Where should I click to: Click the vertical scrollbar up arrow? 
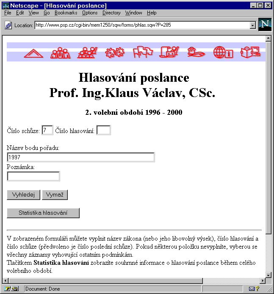pyautogui.click(x=268, y=39)
